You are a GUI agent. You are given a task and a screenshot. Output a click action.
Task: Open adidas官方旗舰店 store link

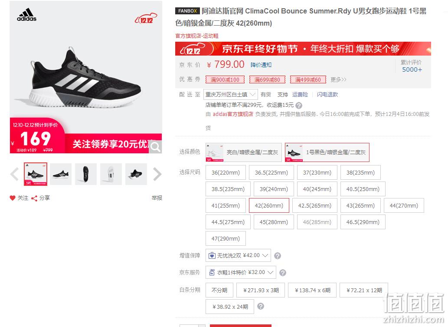point(233,114)
